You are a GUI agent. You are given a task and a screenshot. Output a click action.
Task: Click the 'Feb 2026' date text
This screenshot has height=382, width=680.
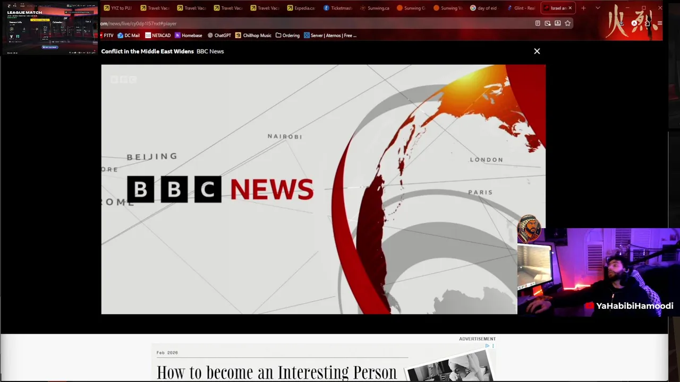pyautogui.click(x=167, y=352)
